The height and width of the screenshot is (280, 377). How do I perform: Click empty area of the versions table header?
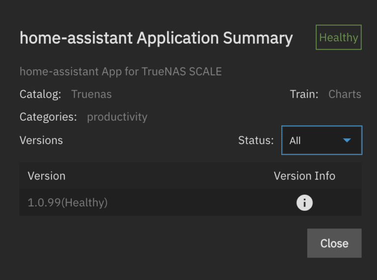[168, 176]
